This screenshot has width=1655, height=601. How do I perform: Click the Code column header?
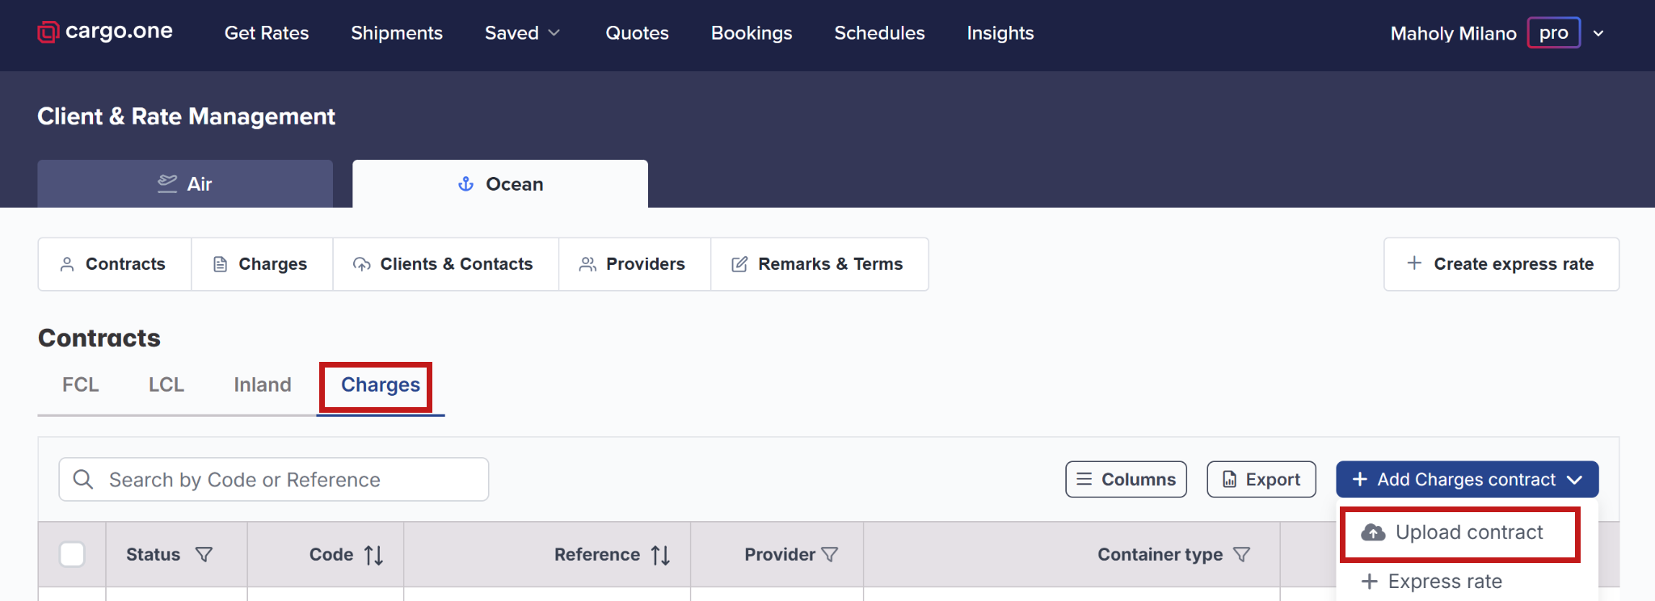(331, 554)
